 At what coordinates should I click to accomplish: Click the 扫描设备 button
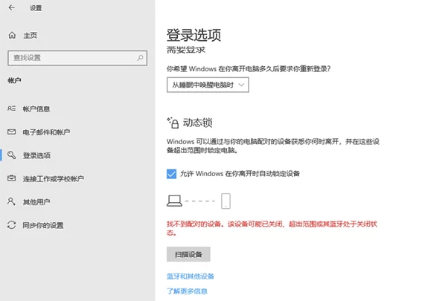188,254
